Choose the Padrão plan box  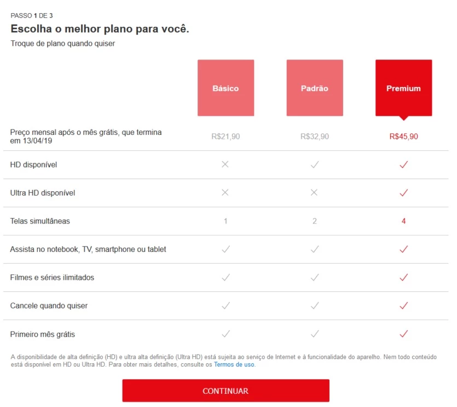[315, 88]
